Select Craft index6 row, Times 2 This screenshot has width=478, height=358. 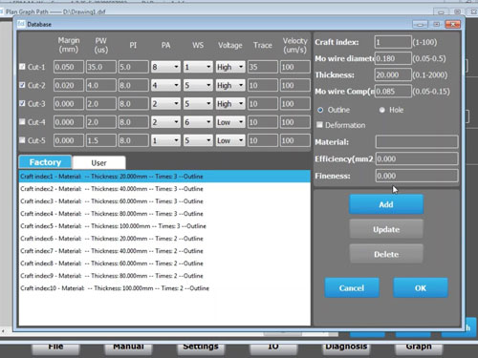(x=164, y=239)
